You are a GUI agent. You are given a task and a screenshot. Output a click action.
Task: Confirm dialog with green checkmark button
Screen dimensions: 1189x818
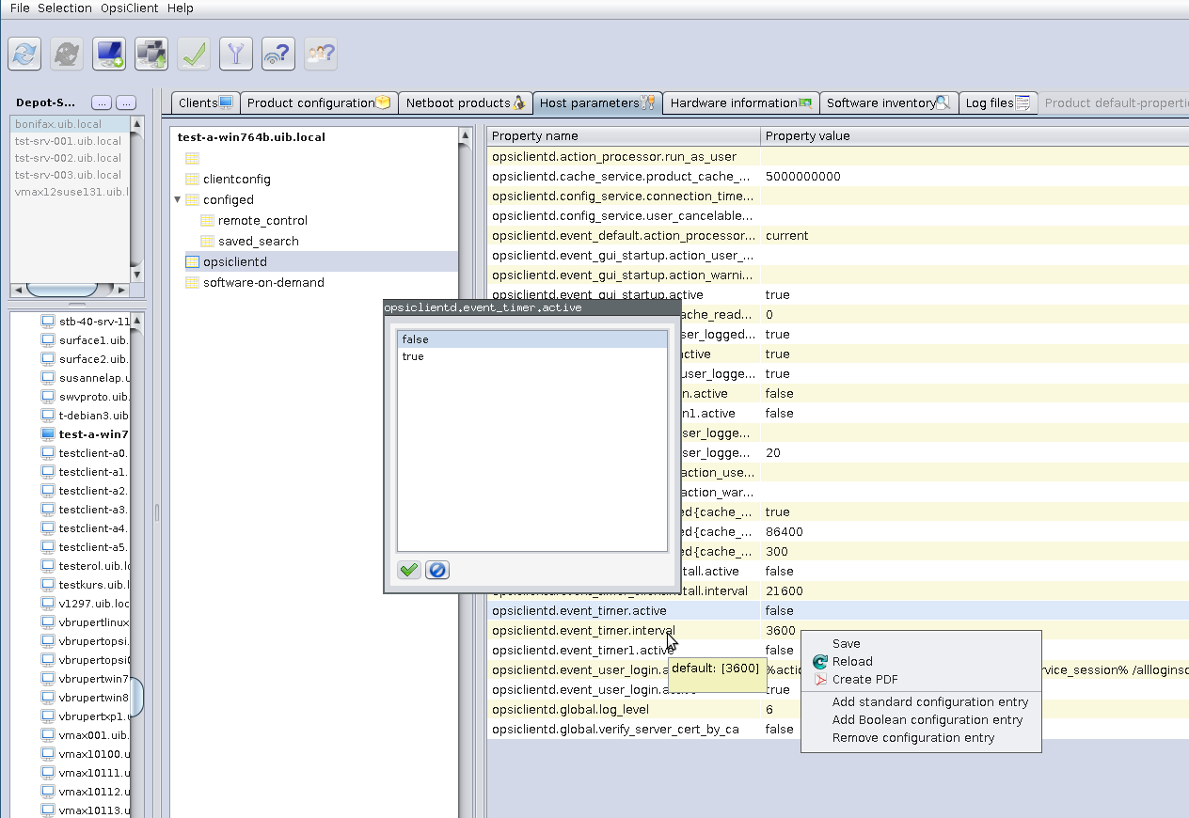click(409, 570)
